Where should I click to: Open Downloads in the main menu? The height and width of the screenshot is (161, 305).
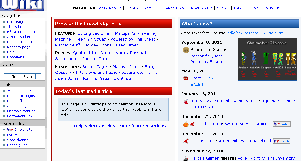(201, 8)
